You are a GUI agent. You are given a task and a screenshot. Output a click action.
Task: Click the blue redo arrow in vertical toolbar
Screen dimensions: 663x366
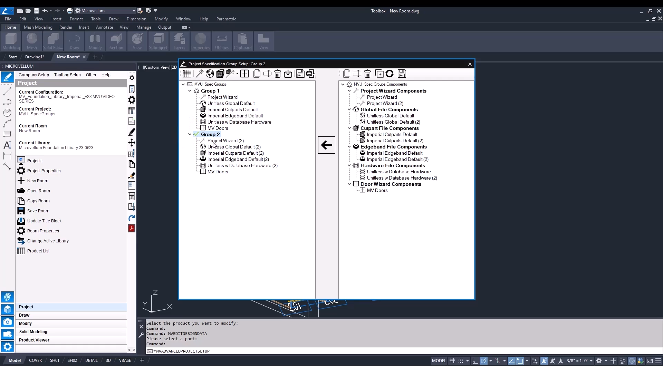132,218
